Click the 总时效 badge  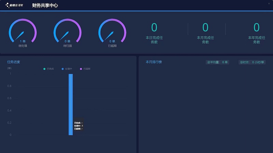tap(252, 62)
